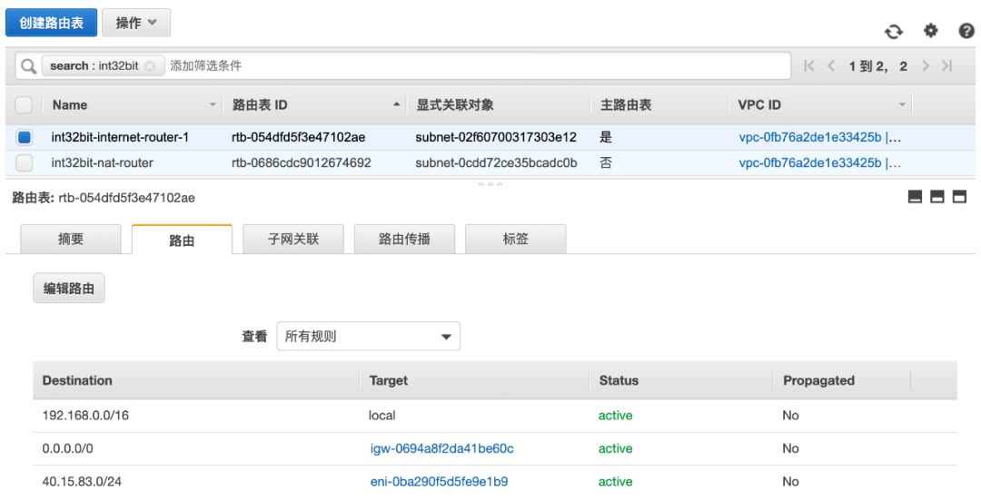
Task: Open the 操作 actions dropdown
Action: pyautogui.click(x=135, y=23)
